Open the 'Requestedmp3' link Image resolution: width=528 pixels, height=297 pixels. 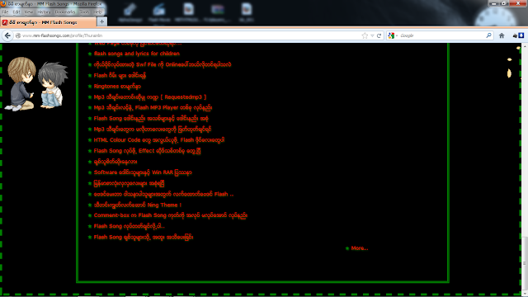(x=150, y=97)
